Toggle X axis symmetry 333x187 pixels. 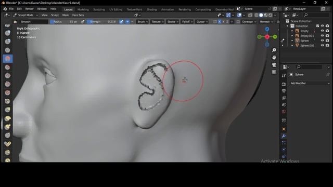220,22
